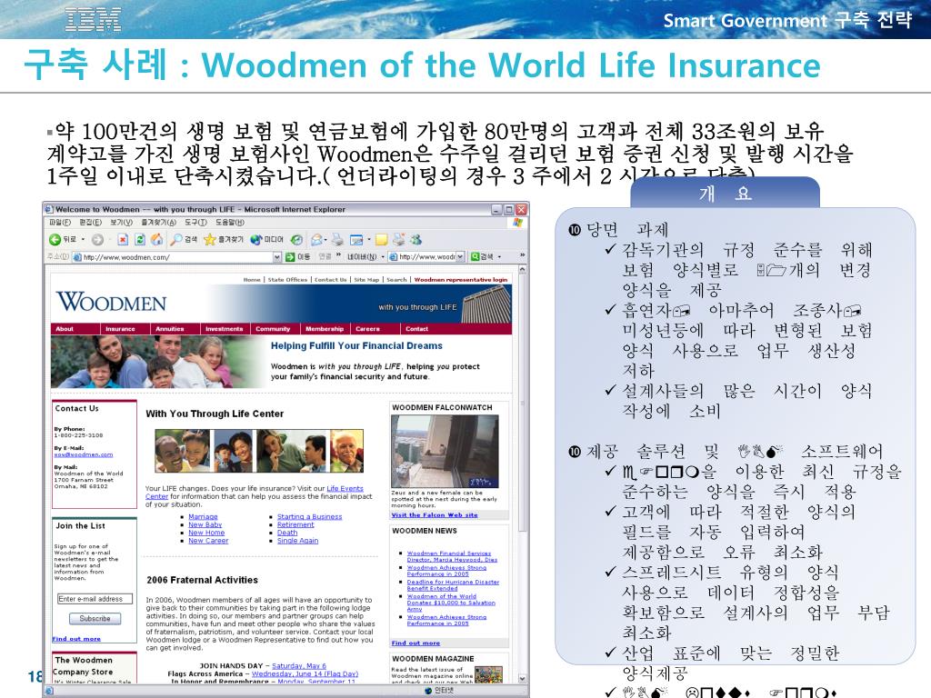931x698 pixels.
Task: Click the Retirement life event link
Action: 295,524
